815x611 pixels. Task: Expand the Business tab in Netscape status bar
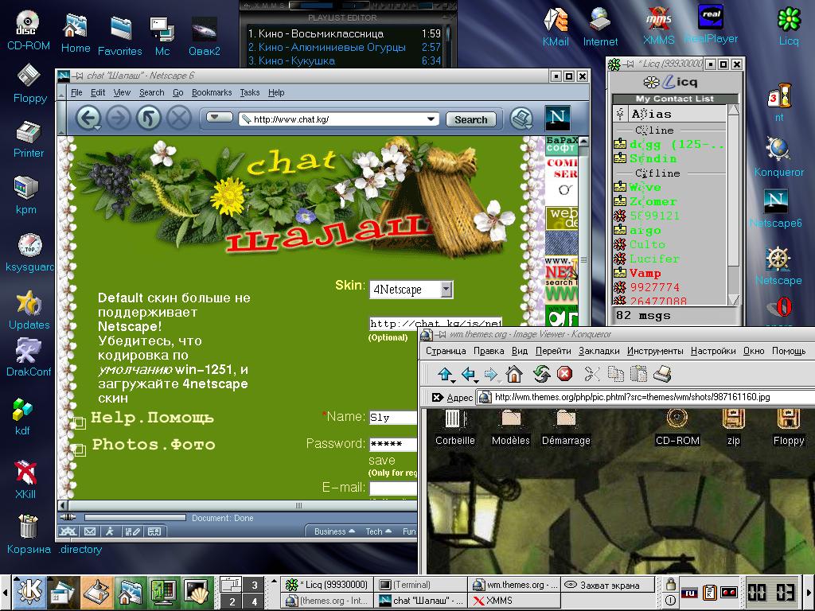pyautogui.click(x=334, y=531)
